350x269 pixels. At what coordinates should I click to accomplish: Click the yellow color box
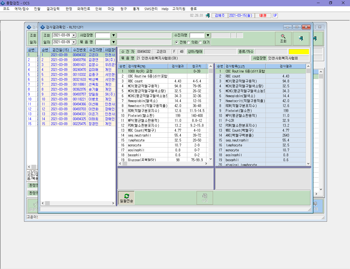(x=299, y=51)
